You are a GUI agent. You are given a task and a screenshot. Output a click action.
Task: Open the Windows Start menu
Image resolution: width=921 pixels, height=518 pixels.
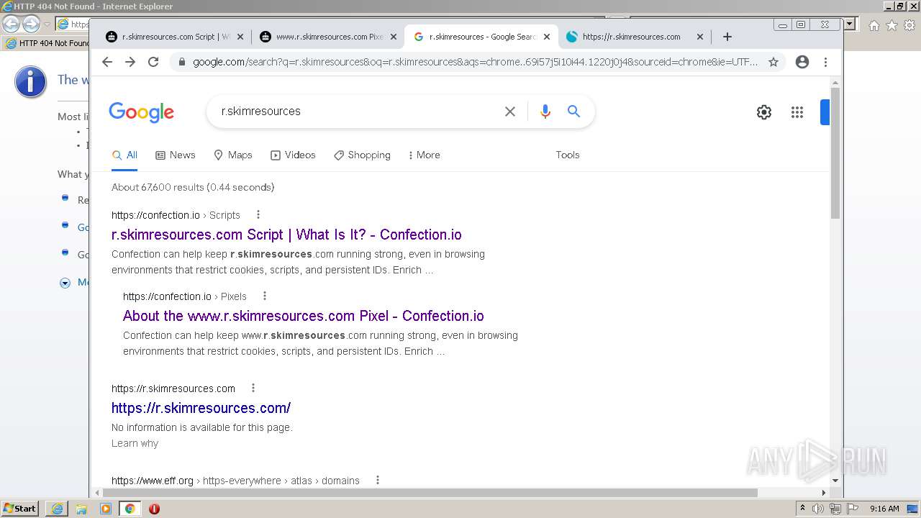tap(20, 509)
